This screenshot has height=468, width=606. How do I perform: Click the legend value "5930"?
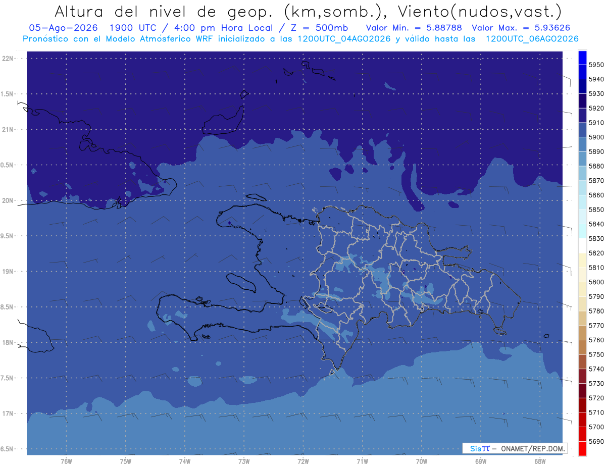[596, 94]
